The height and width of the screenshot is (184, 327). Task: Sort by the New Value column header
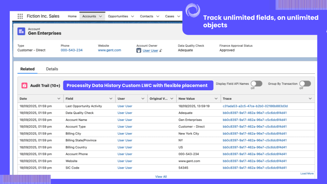pyautogui.click(x=186, y=99)
